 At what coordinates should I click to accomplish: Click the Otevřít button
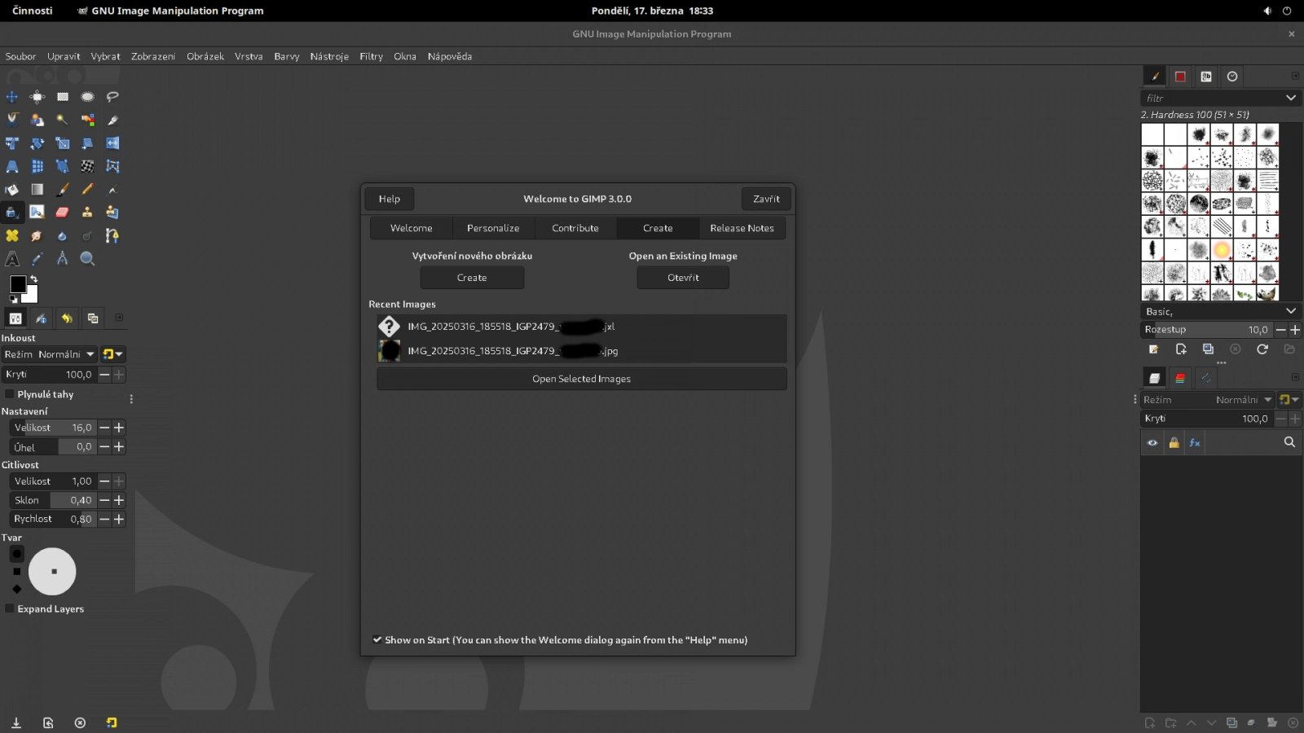[x=683, y=278]
